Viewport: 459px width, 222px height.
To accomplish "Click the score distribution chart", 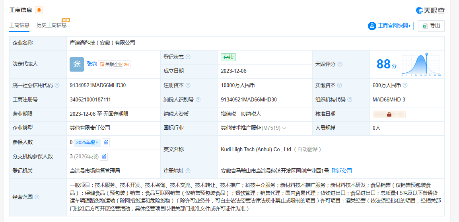I will (421, 64).
